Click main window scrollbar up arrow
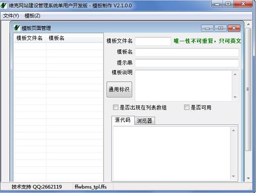 (x=248, y=24)
